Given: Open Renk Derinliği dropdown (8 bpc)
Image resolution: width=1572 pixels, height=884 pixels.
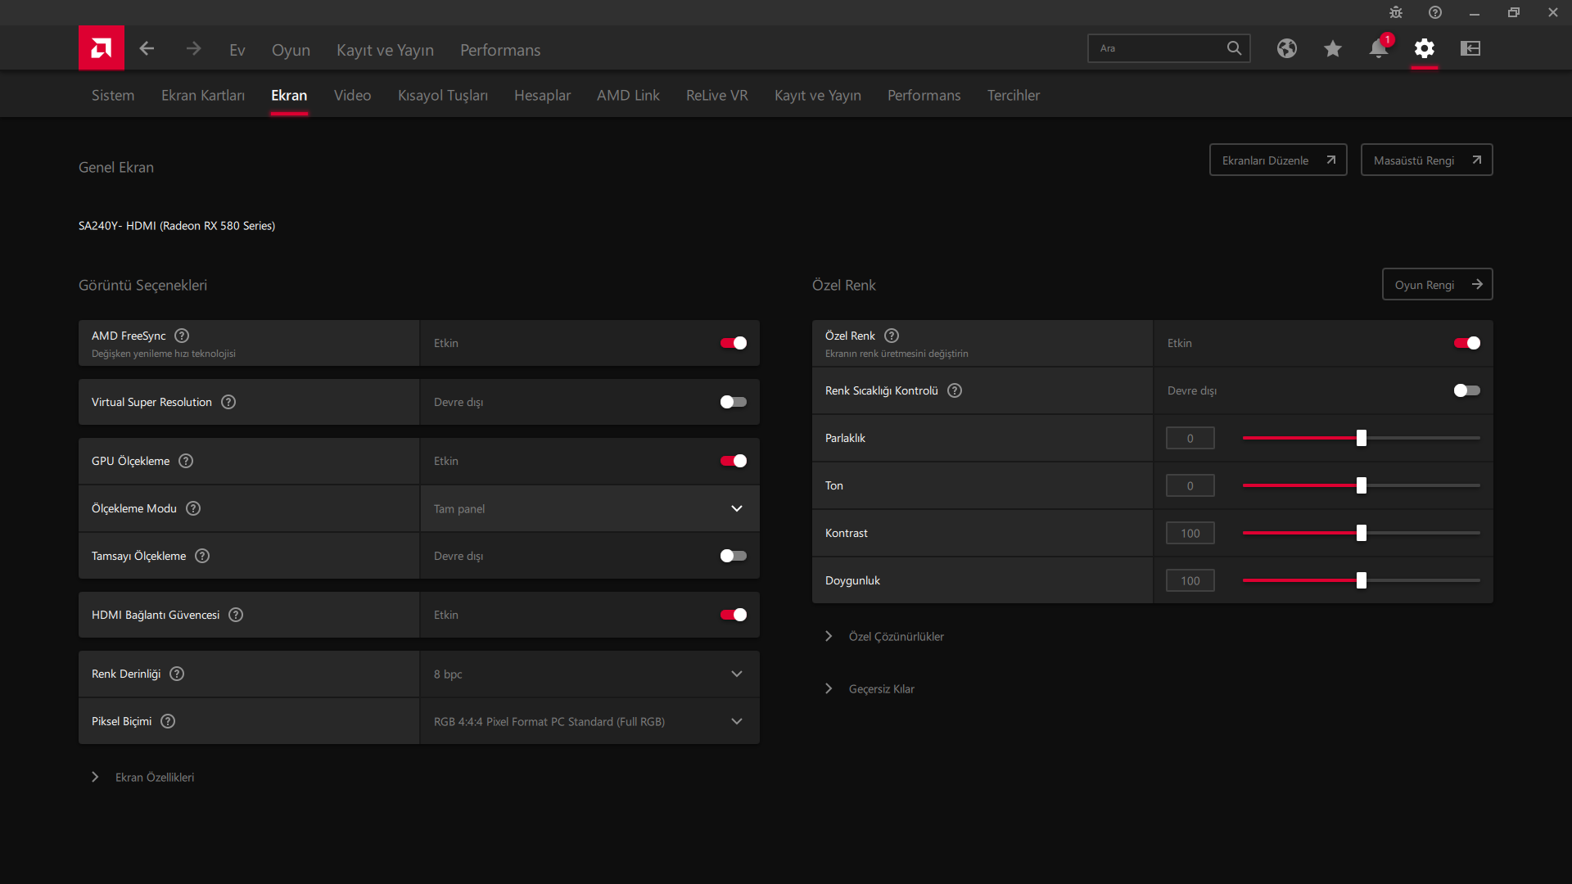Looking at the screenshot, I should tap(589, 674).
